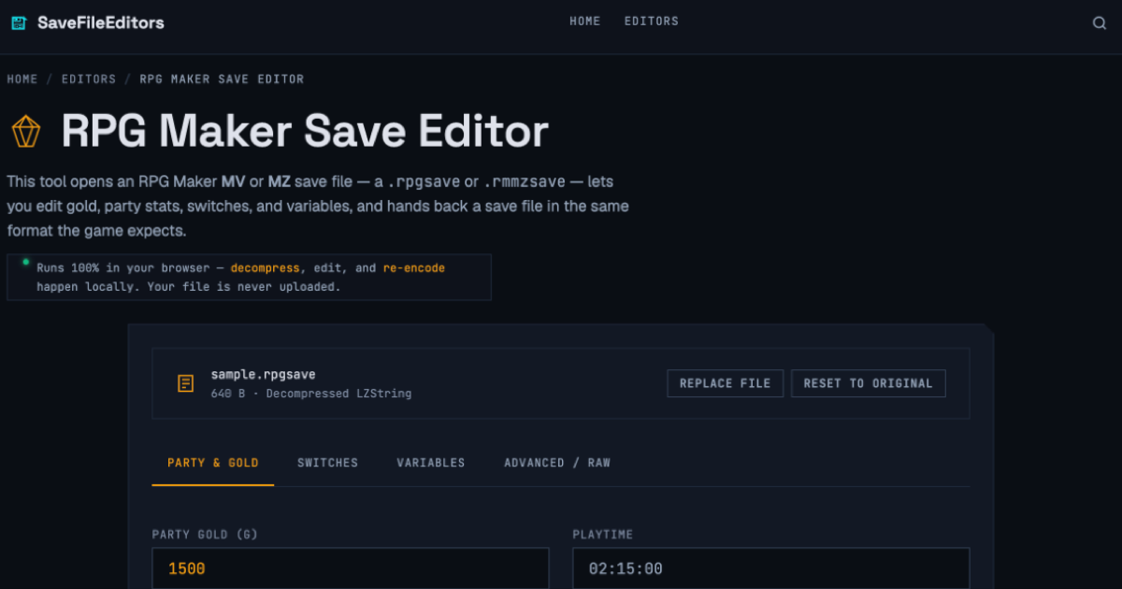Open the search magnifier icon

click(x=1100, y=23)
